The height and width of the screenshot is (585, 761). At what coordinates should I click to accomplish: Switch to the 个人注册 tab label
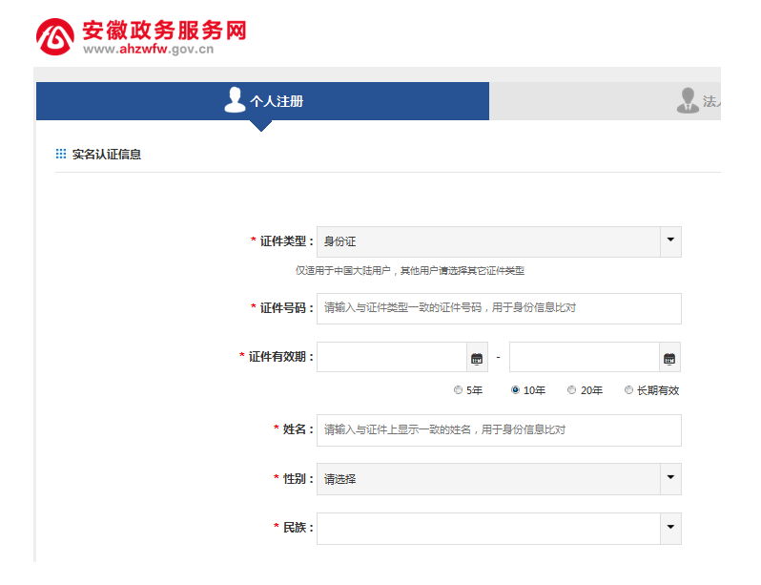coord(277,101)
